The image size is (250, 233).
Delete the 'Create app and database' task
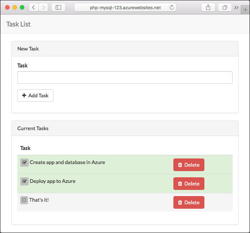[189, 165]
